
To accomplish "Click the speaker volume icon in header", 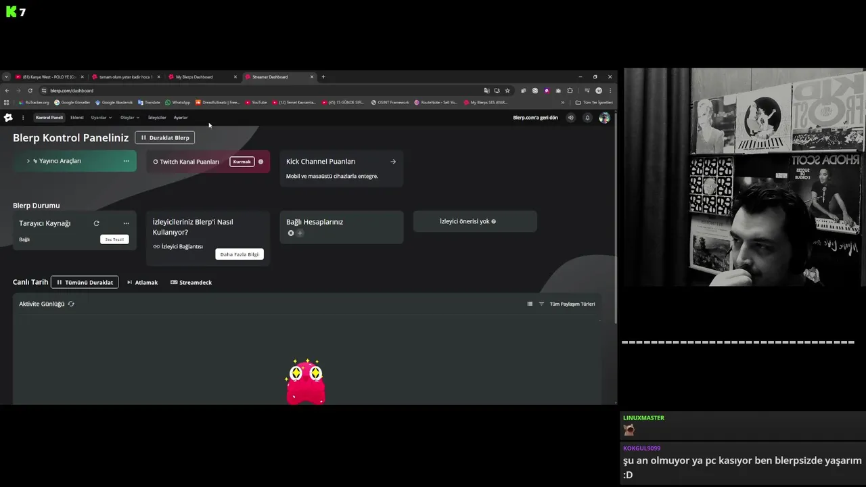I will (x=570, y=118).
